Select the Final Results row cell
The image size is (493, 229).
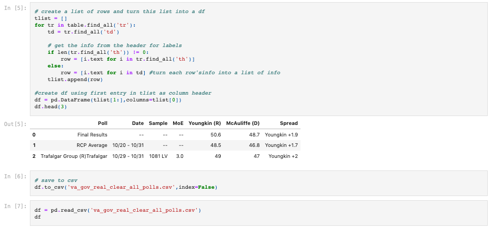[x=92, y=135]
